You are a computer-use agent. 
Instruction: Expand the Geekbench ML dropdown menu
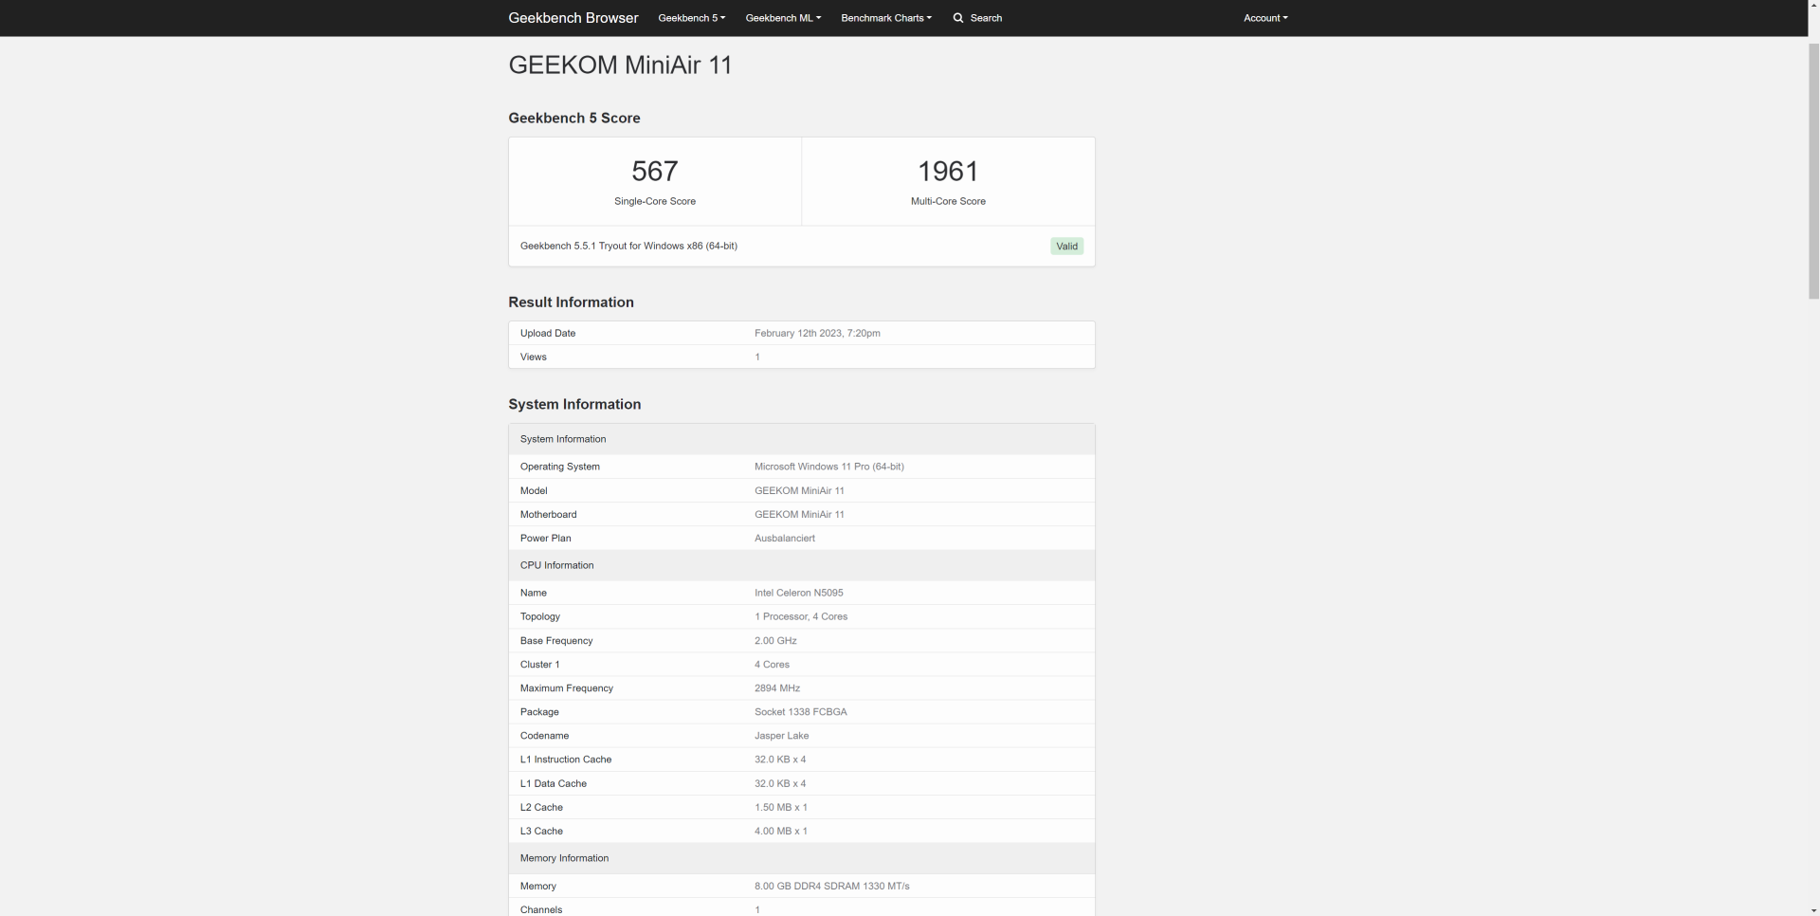783,18
